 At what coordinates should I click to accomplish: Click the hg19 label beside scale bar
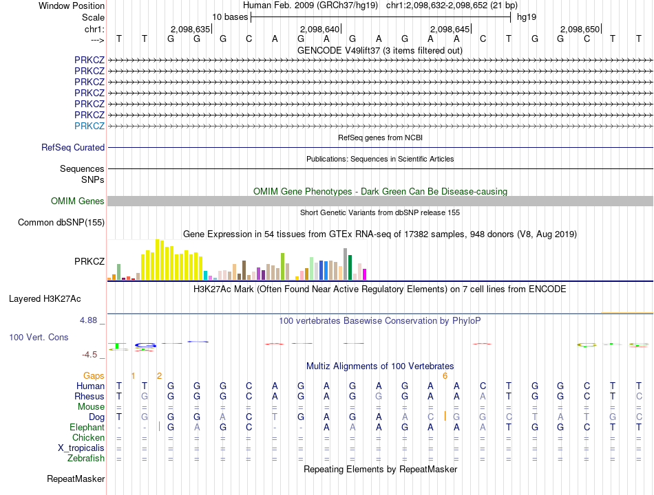(x=527, y=17)
